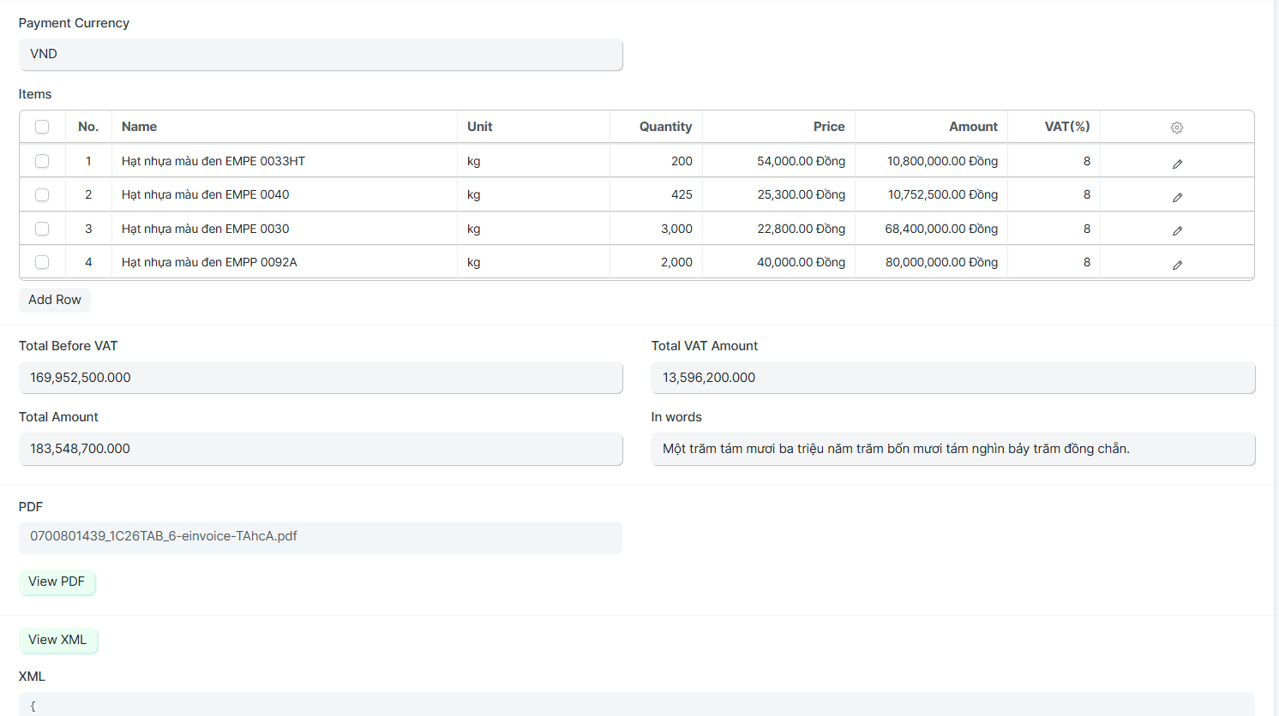
Task: Open the View PDF button
Action: coord(57,582)
